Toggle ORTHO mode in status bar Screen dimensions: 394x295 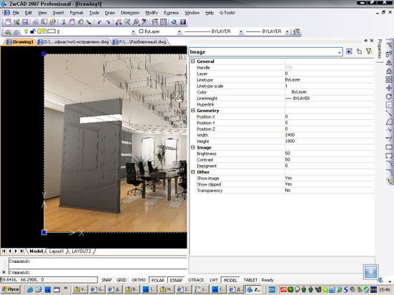click(x=139, y=280)
